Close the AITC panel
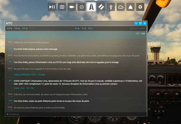181x124 pixels. tap(145, 23)
